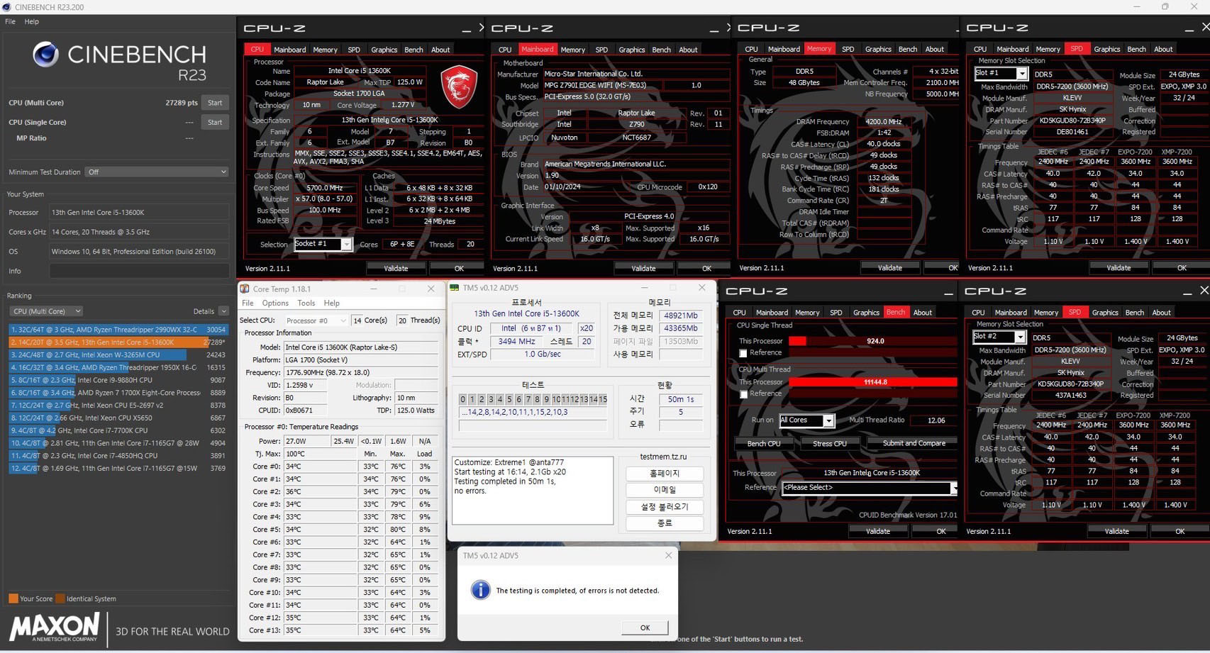The width and height of the screenshot is (1210, 653).
Task: Click the 이메일 button in TM5
Action: 665,490
